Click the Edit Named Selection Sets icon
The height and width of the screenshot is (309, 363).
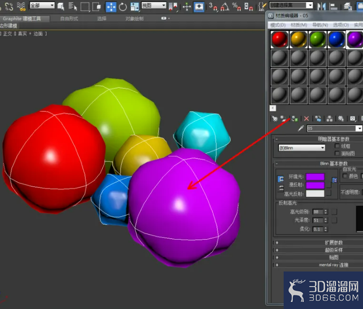pos(262,6)
